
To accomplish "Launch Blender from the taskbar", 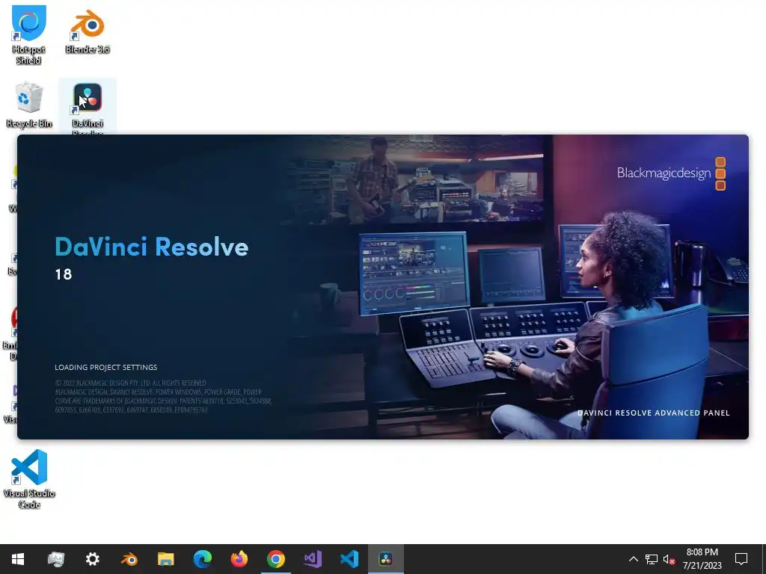I will point(129,559).
